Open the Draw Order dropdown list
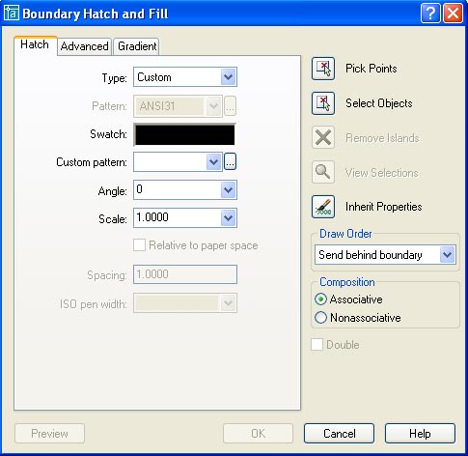This screenshot has width=468, height=456. click(385, 255)
